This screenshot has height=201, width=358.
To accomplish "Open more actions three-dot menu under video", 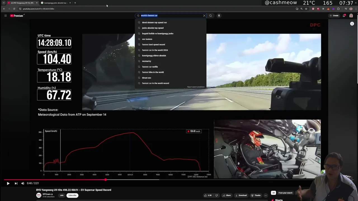I will pyautogui.click(x=265, y=195).
